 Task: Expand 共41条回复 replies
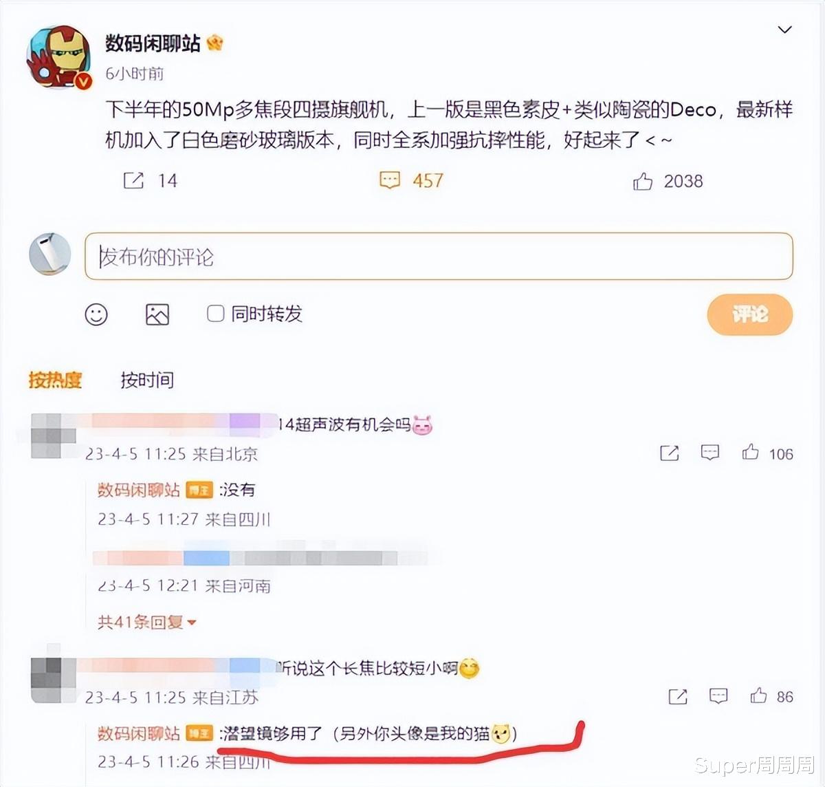[x=146, y=622]
